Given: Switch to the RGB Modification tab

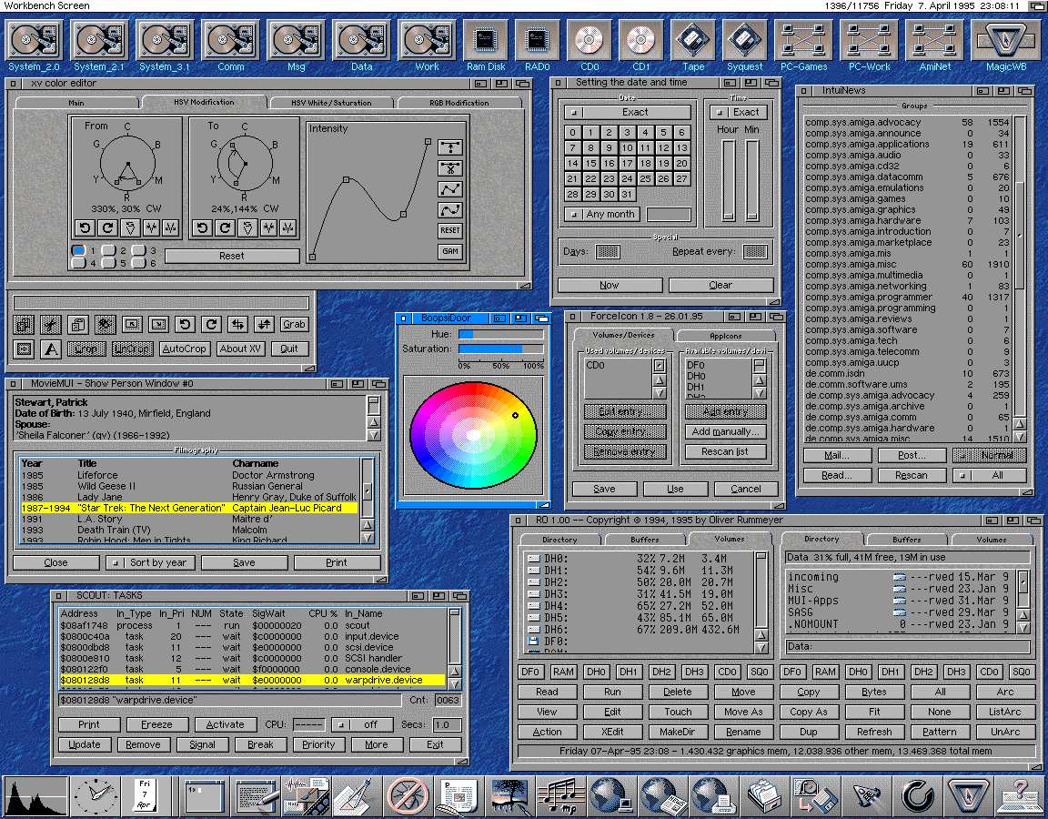Looking at the screenshot, I should coord(459,103).
